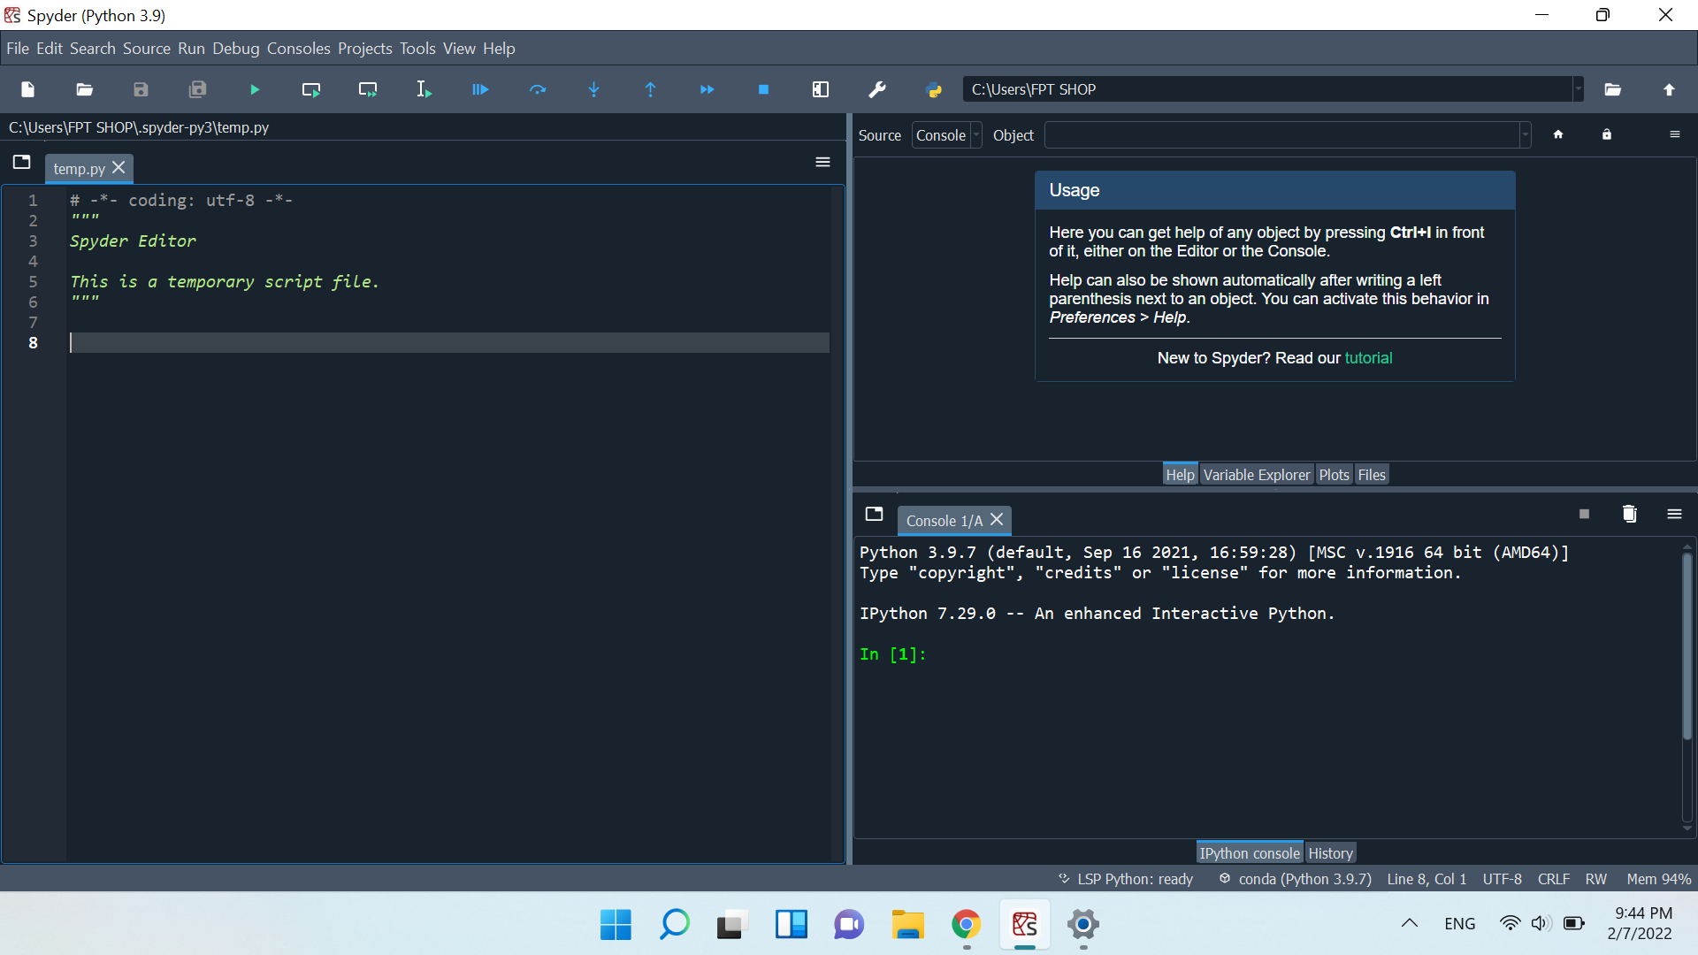Image resolution: width=1698 pixels, height=955 pixels.
Task: Open Help pane options hamburger menu
Action: click(x=1674, y=134)
